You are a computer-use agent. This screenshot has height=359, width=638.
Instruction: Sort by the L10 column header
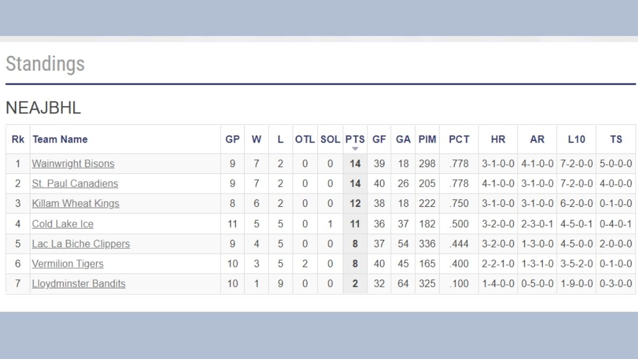(576, 139)
